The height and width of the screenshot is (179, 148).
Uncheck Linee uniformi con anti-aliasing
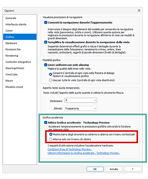click(x=46, y=65)
